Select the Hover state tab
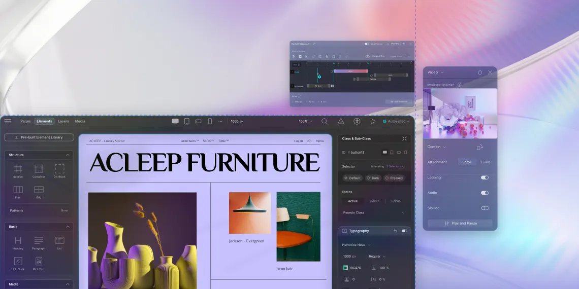 click(x=374, y=201)
